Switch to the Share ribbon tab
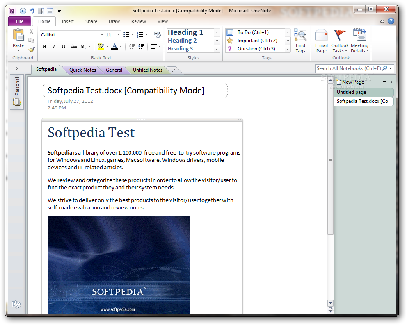This screenshot has height=325, width=407. [x=91, y=21]
